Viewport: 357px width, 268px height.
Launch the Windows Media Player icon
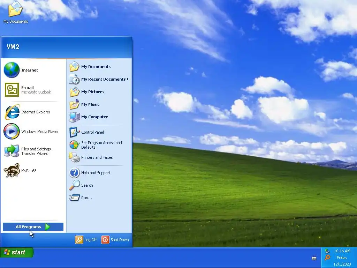coord(12,131)
